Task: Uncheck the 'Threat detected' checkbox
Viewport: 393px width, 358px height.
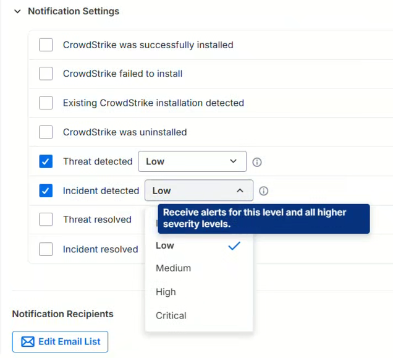Action: 46,161
